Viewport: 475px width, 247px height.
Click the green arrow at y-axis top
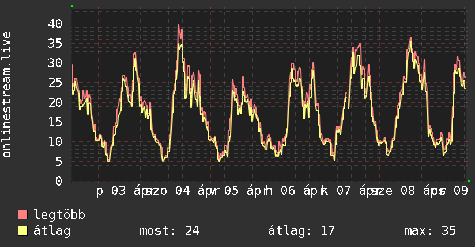pos(72,6)
